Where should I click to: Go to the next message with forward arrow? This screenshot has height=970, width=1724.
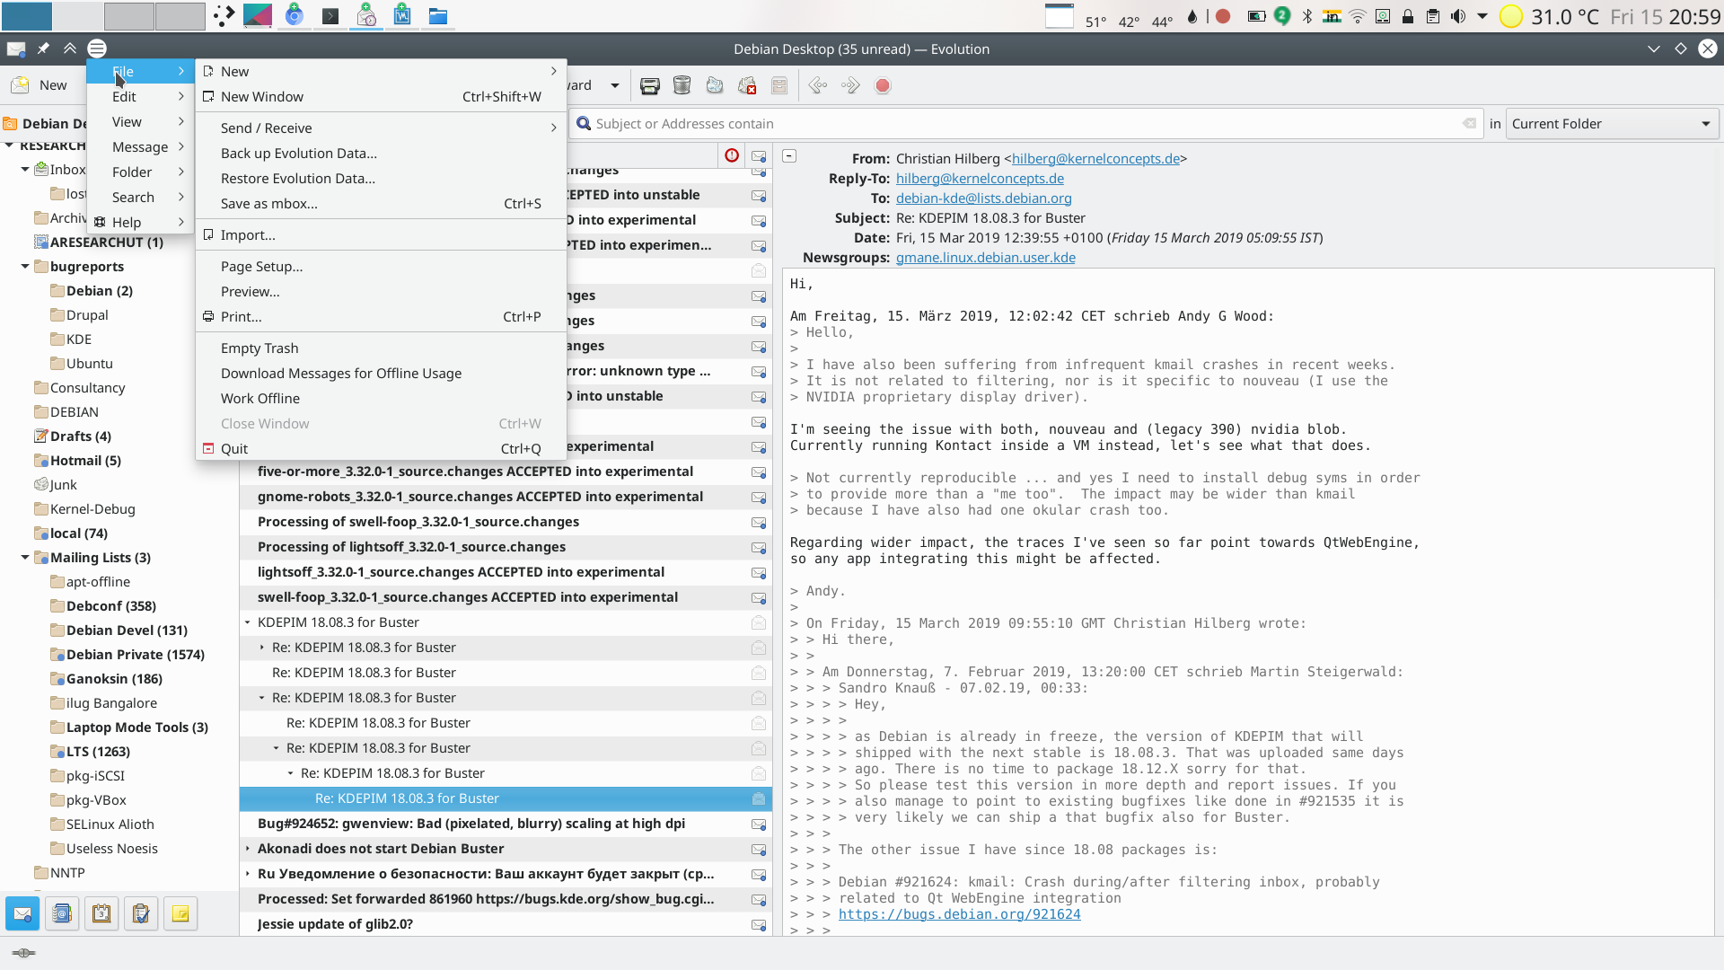[x=850, y=86]
